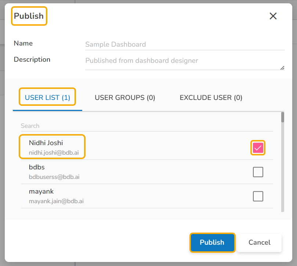Click the Description field label
This screenshot has height=266, width=297.
[32, 60]
